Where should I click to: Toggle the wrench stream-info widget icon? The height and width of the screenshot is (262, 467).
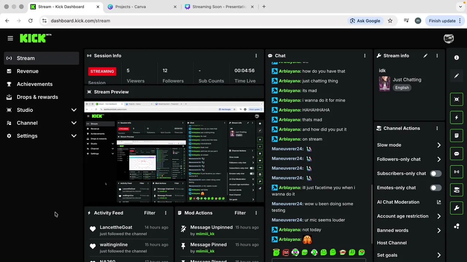coord(456,208)
